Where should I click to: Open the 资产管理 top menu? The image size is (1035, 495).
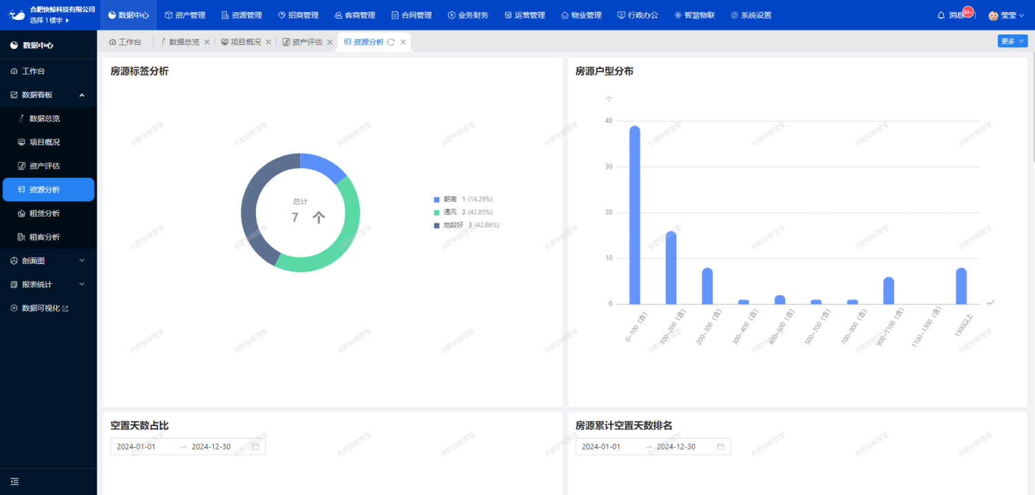tap(185, 15)
